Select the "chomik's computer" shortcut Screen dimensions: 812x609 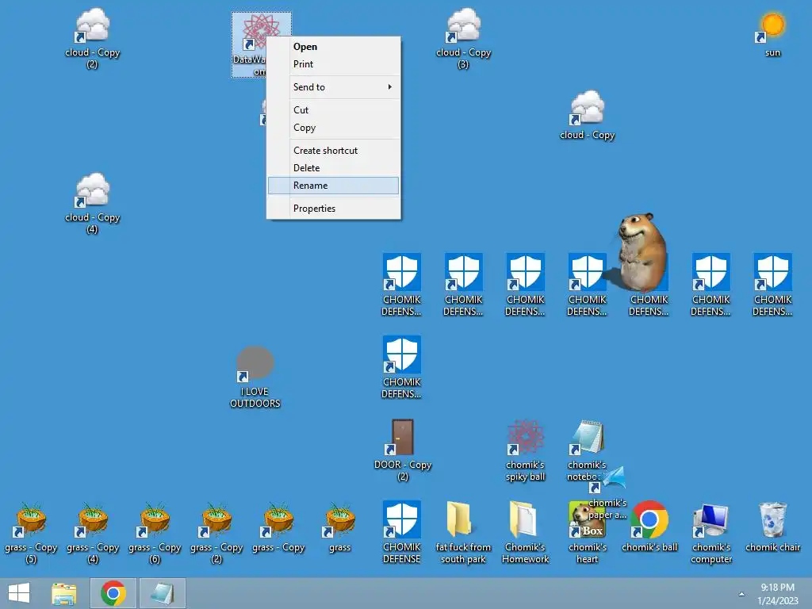coord(711,532)
